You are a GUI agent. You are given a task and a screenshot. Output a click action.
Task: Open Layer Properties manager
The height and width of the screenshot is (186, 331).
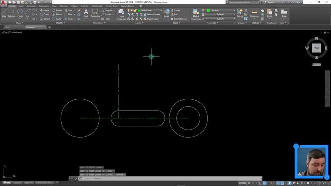[121, 14]
